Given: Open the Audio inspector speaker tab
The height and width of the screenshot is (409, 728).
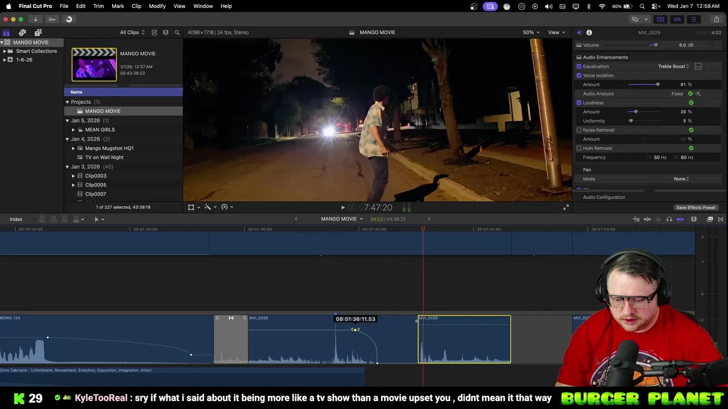Looking at the screenshot, I should click(579, 32).
